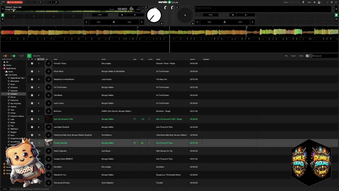Play deck 1 track

[135, 15]
